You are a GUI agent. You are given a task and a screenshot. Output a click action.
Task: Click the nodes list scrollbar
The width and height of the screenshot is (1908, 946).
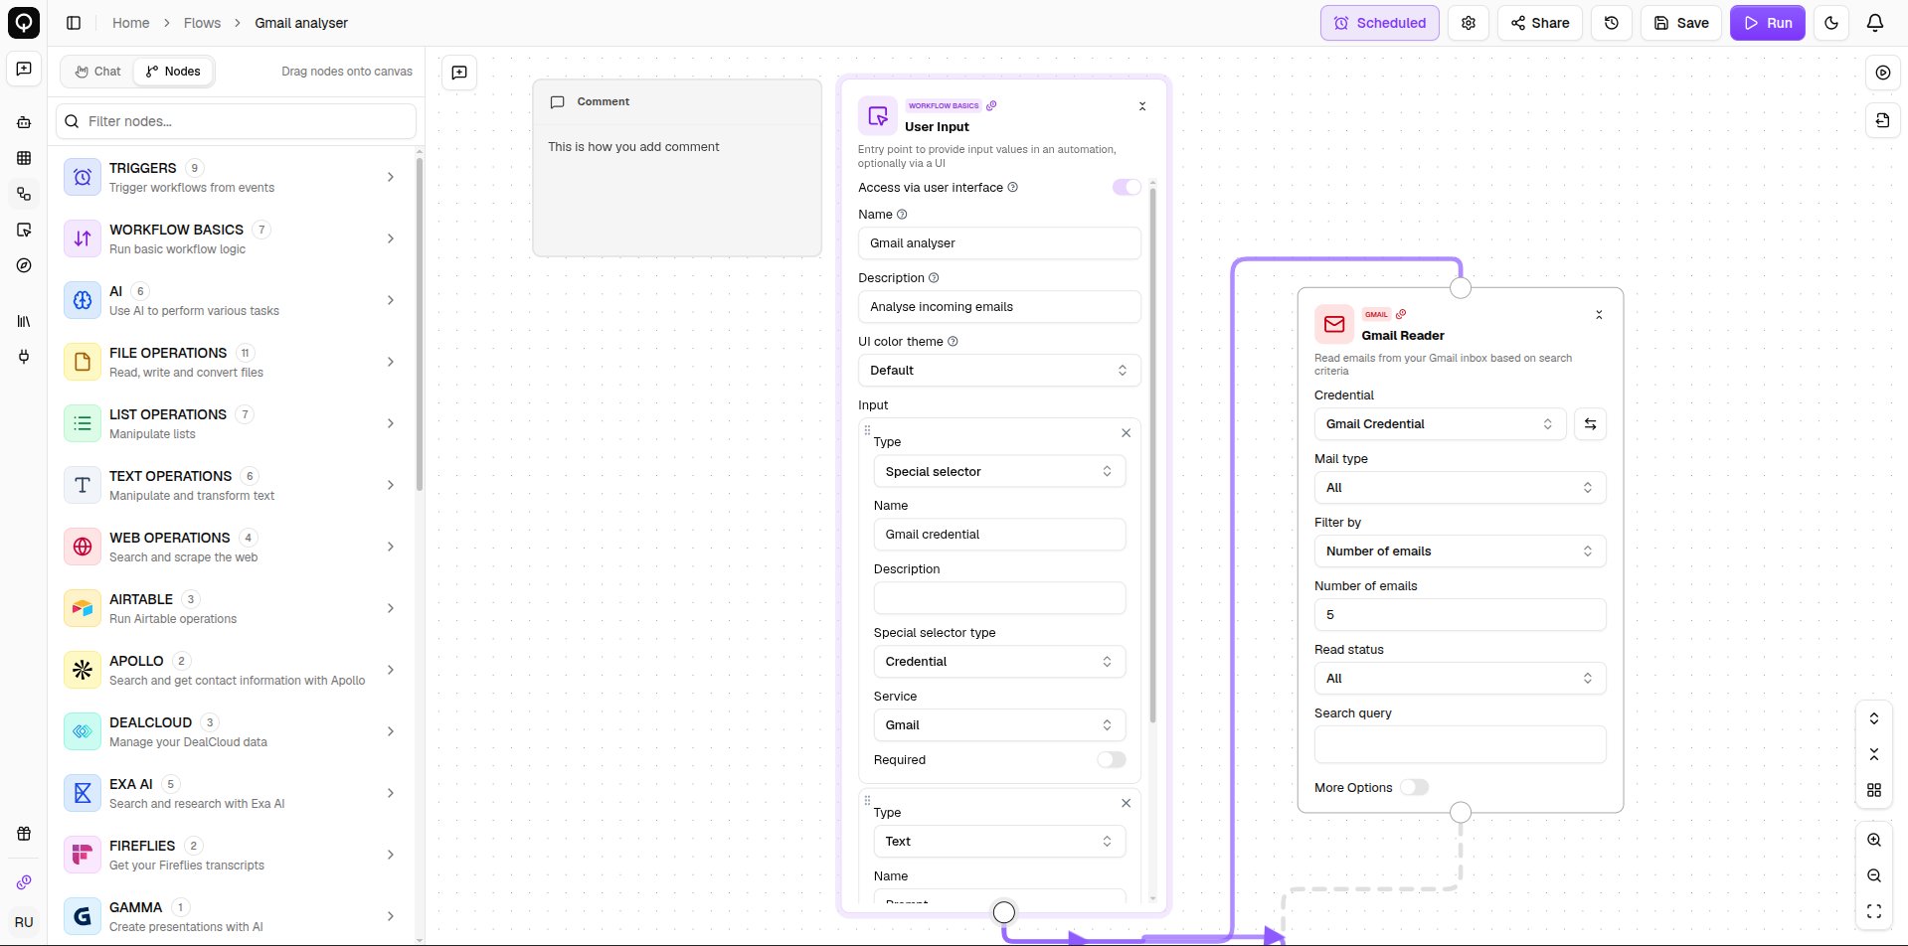click(x=420, y=324)
